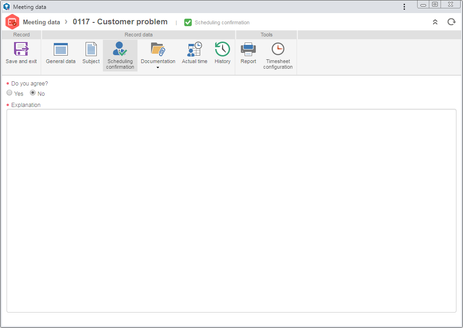
Task: Open the Documentation folder icon
Action: (x=158, y=49)
